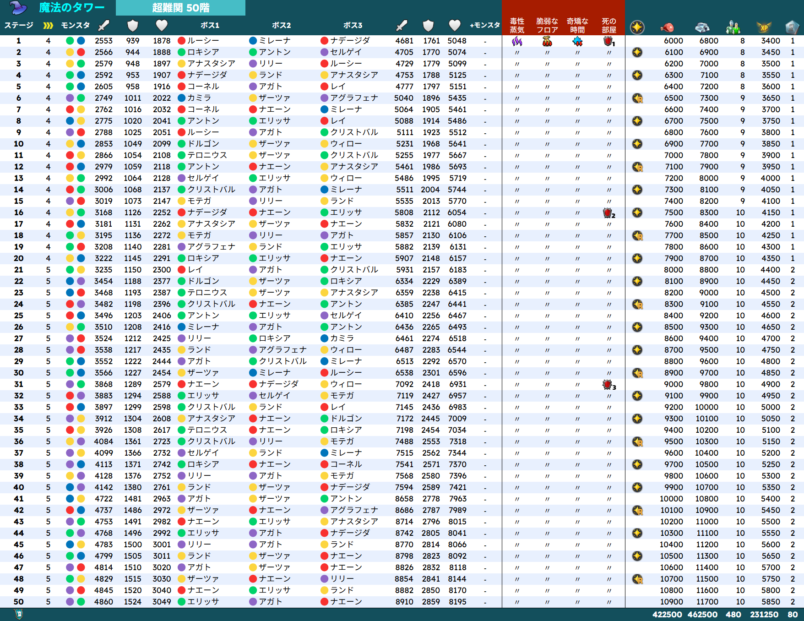Click the star emblem icon in stage 46 row
This screenshot has height=621, width=804.
637,556
